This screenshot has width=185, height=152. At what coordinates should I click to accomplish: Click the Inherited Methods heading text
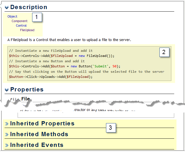[39, 134]
